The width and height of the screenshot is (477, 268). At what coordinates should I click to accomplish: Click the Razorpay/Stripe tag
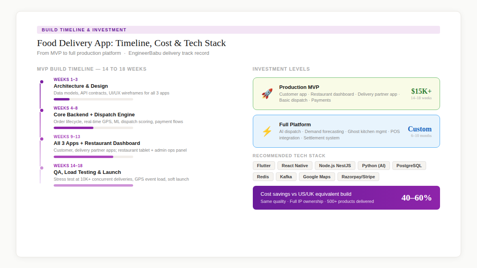(x=358, y=177)
